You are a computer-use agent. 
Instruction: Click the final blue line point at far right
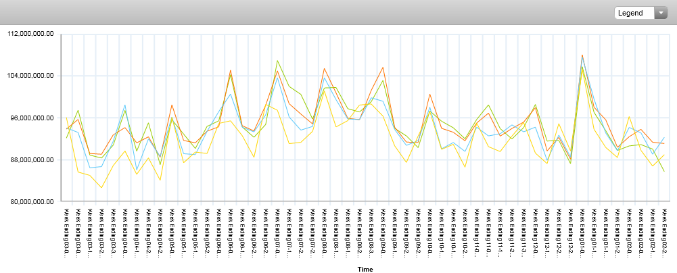(664, 137)
